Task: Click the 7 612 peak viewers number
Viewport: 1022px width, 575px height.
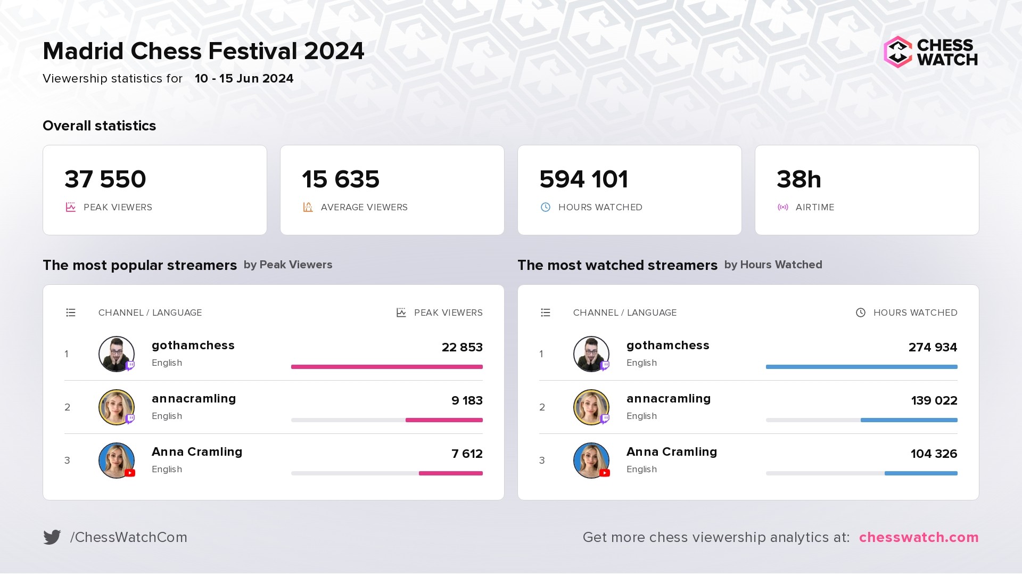Action: coord(467,454)
